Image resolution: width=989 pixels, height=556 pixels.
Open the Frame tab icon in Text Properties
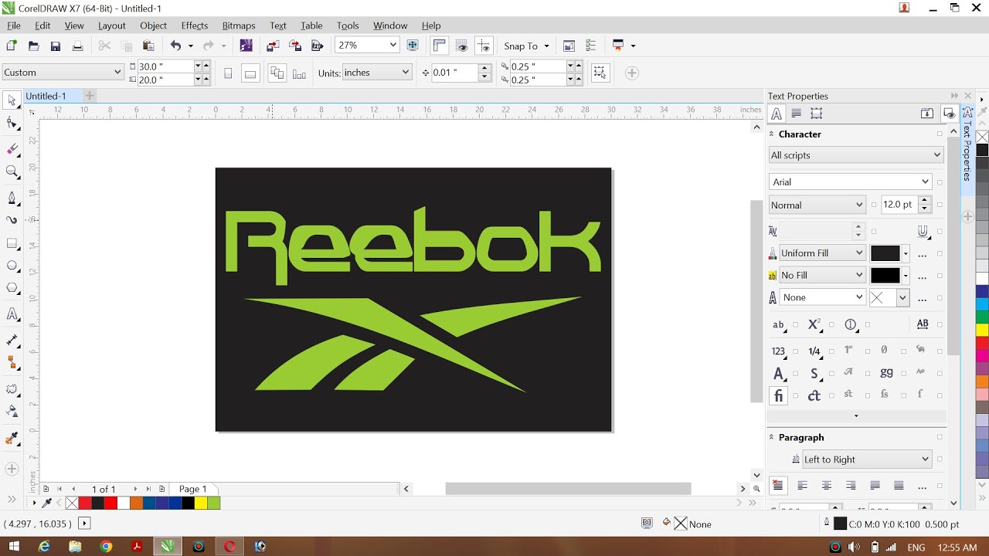coord(817,114)
